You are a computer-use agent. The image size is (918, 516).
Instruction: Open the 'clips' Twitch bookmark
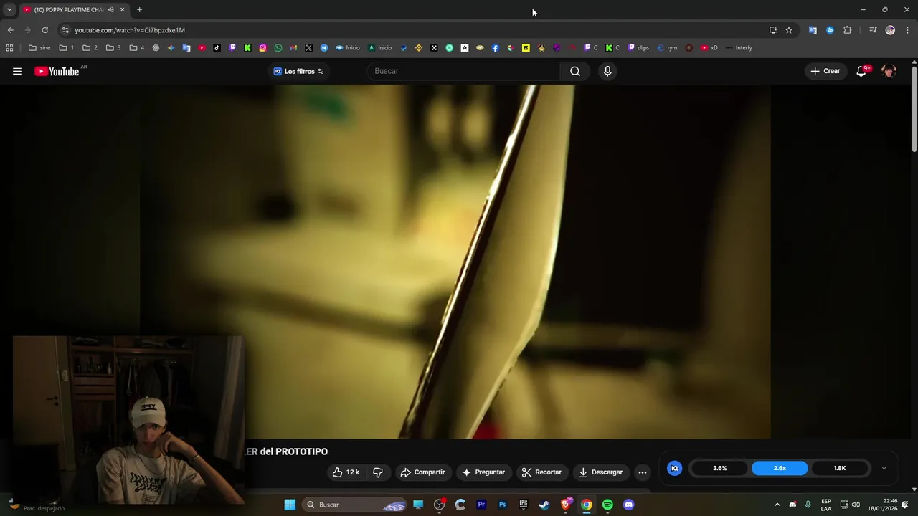[x=638, y=48]
